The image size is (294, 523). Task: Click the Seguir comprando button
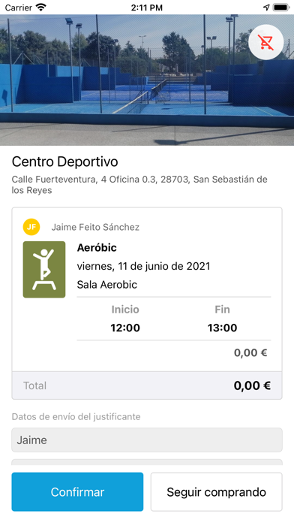[217, 492]
